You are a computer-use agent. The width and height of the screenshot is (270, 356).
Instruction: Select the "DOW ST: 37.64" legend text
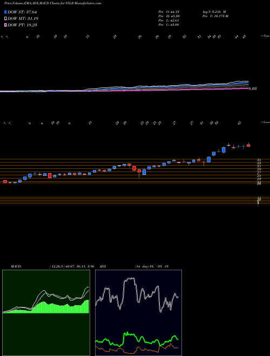coord(22,12)
